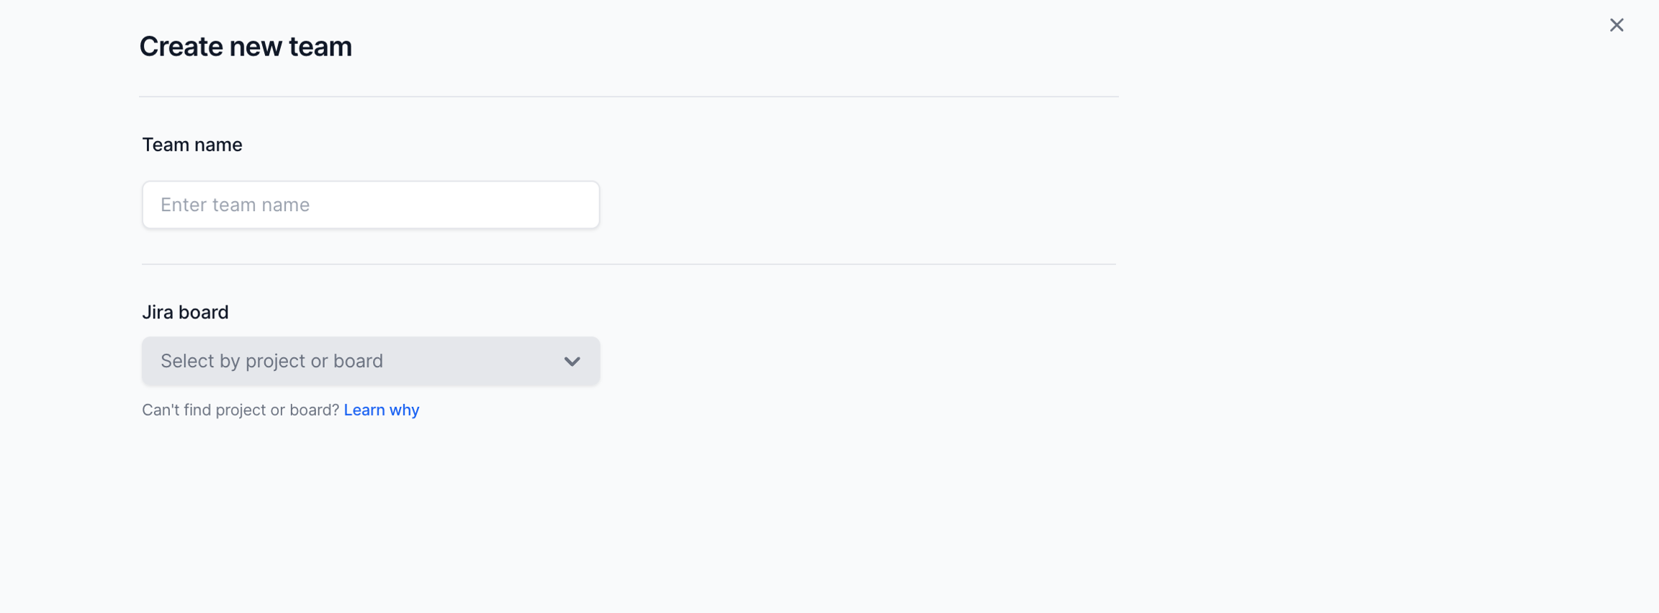The height and width of the screenshot is (613, 1659).
Task: Dismiss the dialog using the close icon
Action: [x=1617, y=25]
